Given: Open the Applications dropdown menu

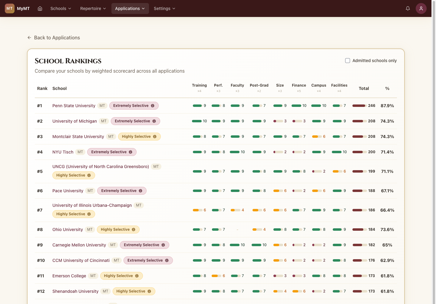Looking at the screenshot, I should point(130,8).
